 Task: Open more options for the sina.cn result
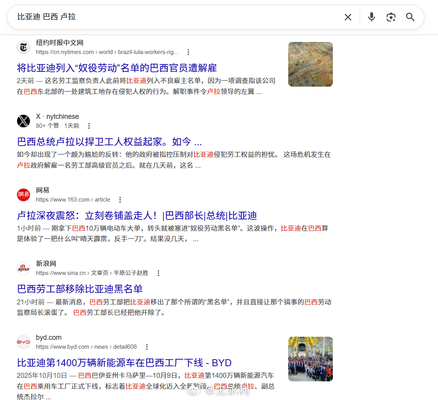[158, 273]
